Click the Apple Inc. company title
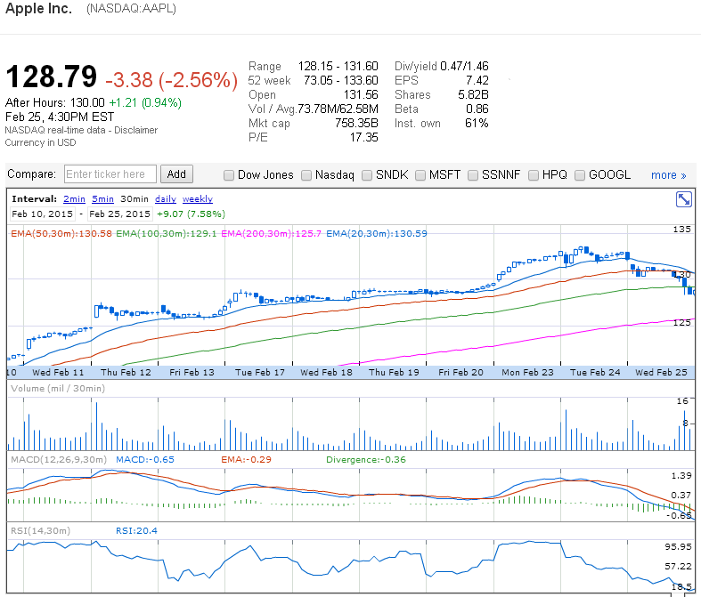701x597 pixels. tap(38, 8)
